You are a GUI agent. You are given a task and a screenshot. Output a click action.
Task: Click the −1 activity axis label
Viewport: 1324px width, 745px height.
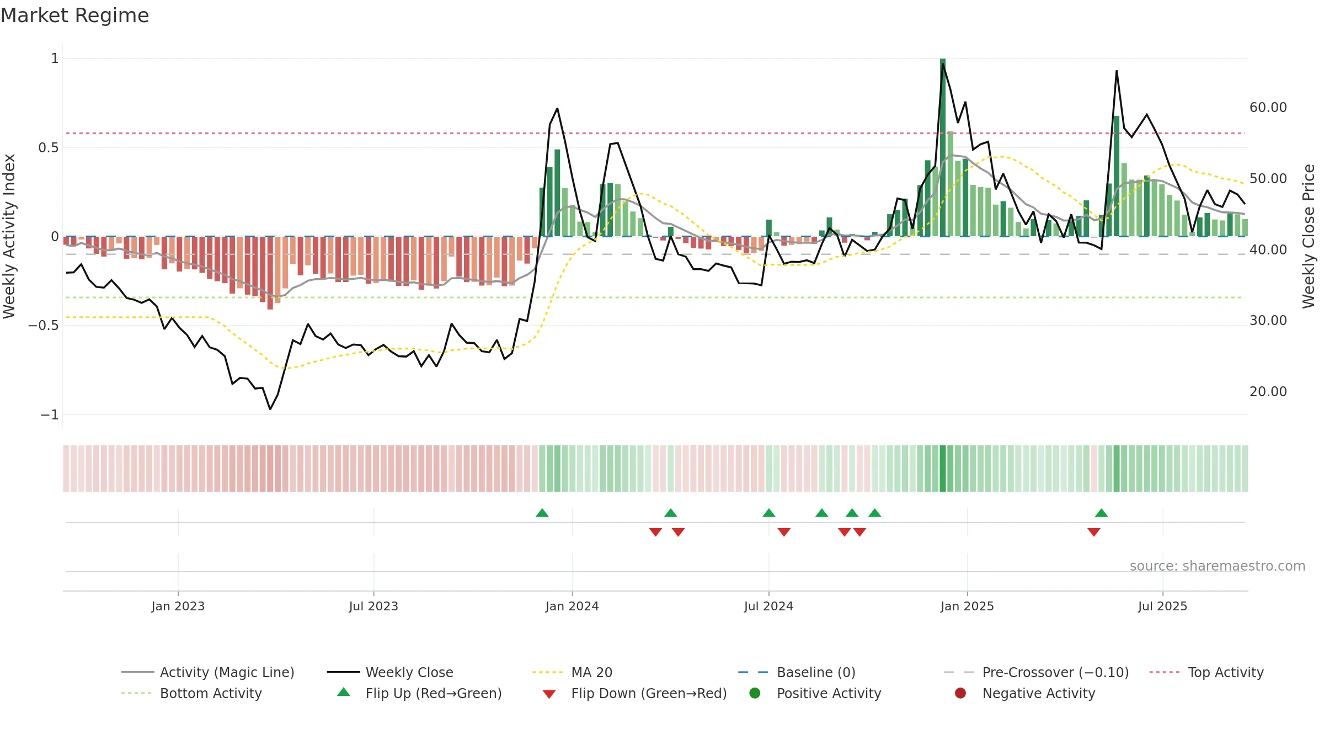coord(50,414)
